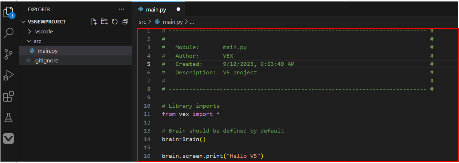This screenshot has height=163, width=459.
Task: Click the unsaved dot on main.py tab
Action: [x=178, y=9]
